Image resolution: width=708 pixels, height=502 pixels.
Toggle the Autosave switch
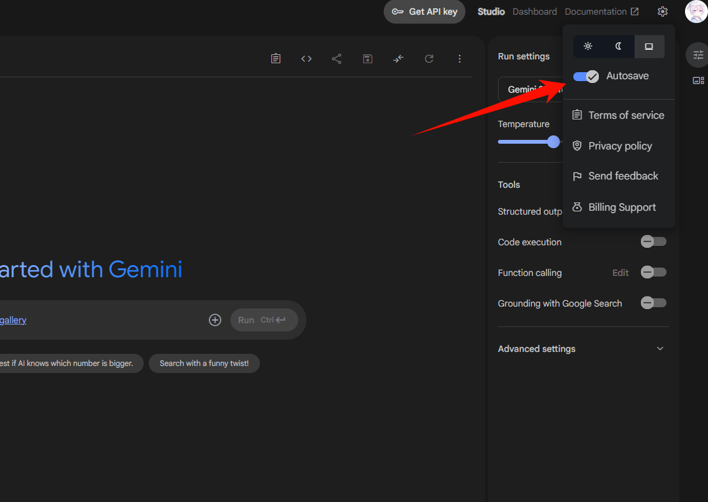(x=586, y=77)
